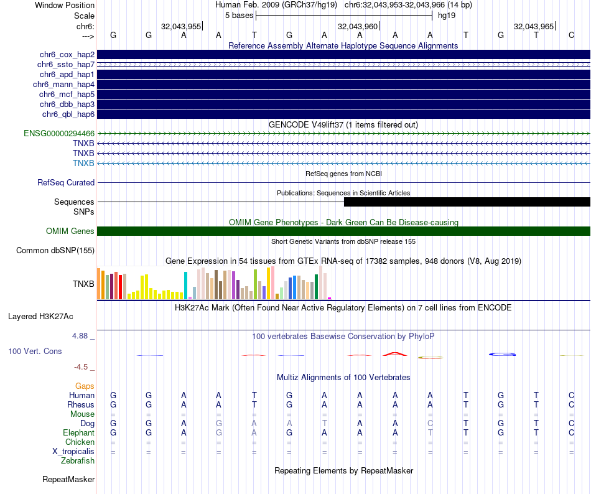Click Repeating Elements by RepeatMasker title
This screenshot has height=494, width=591.
tap(344, 470)
